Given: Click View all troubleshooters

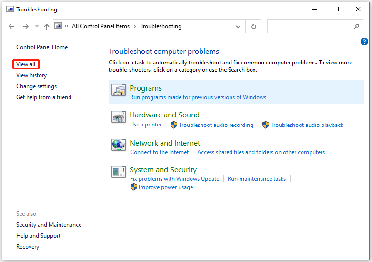Looking at the screenshot, I should tap(26, 64).
